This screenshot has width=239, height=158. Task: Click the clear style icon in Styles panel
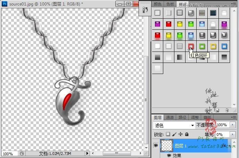coord(207,111)
